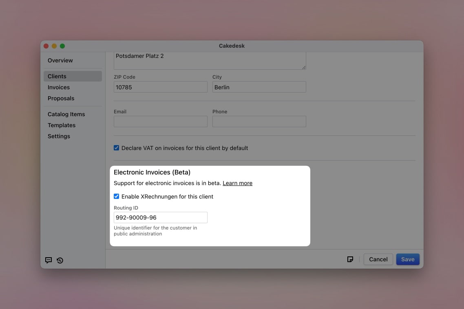
Task: Select Clients in the sidebar
Action: pyautogui.click(x=57, y=76)
